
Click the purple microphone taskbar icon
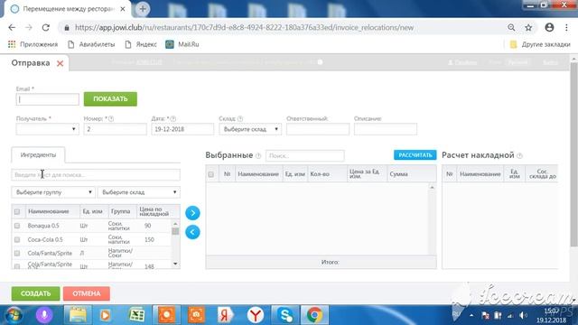pyautogui.click(x=44, y=315)
